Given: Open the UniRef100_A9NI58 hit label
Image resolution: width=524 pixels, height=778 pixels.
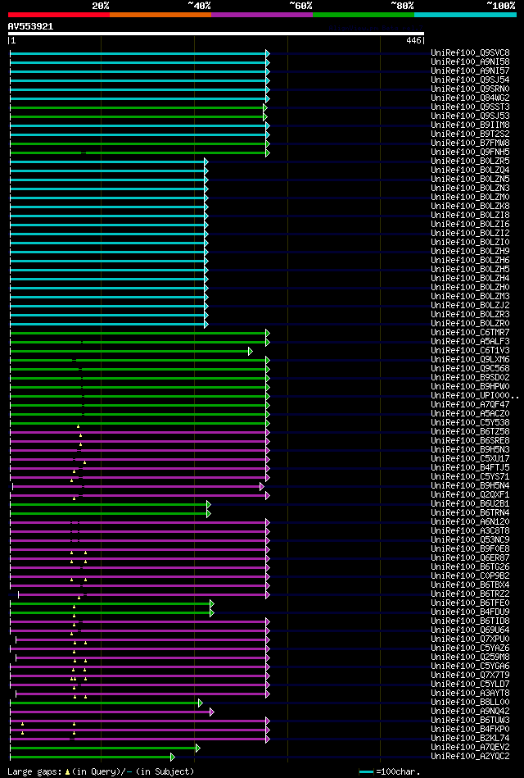Looking at the screenshot, I should coord(471,61).
